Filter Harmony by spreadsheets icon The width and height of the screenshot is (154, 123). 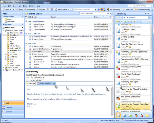[130, 115]
